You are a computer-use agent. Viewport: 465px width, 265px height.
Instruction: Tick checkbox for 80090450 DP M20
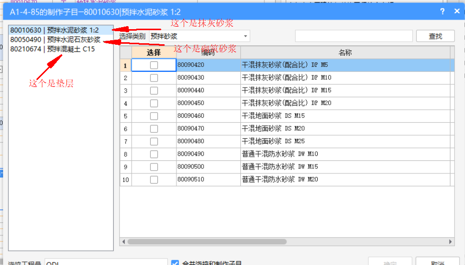click(x=154, y=103)
